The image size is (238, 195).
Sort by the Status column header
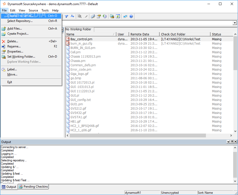[x=222, y=34]
